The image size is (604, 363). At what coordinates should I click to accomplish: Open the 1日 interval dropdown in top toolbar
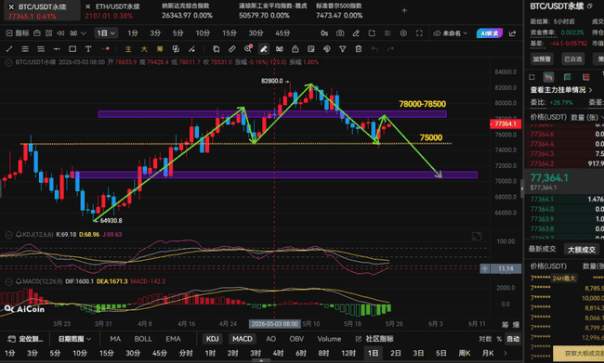pyautogui.click(x=106, y=33)
